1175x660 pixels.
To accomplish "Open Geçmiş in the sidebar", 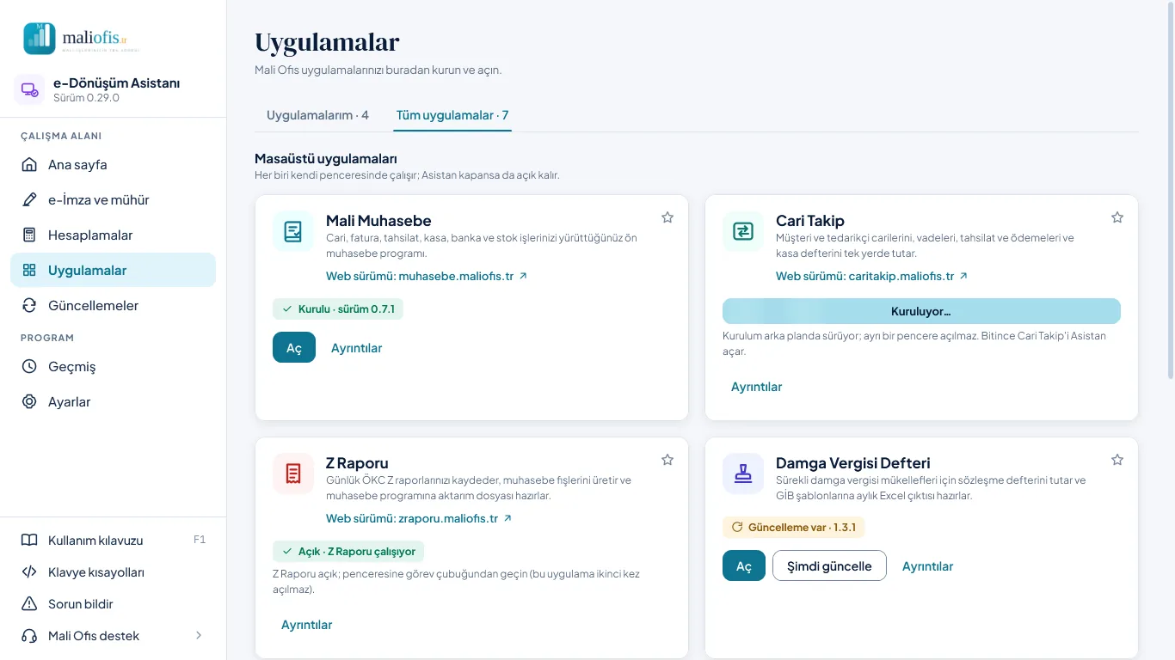I will 113,366.
